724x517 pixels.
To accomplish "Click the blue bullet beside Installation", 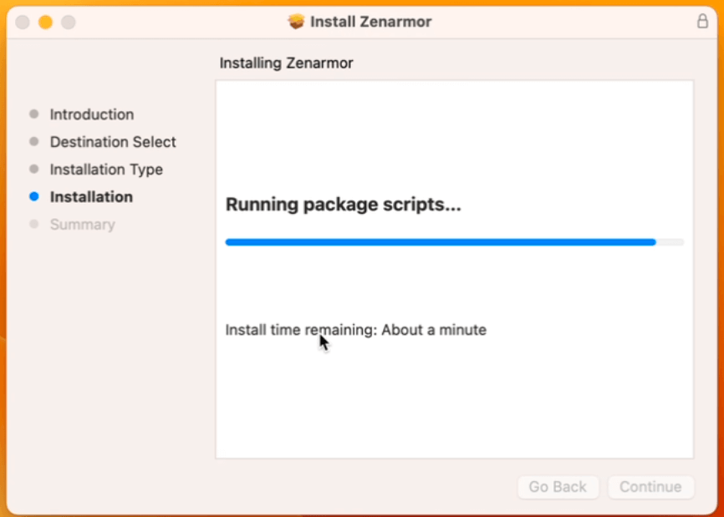I will point(33,197).
